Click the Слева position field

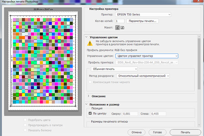(158, 114)
